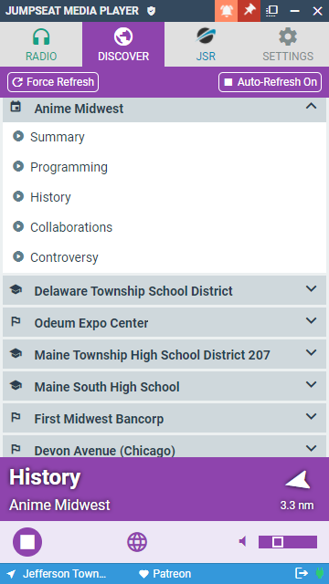Click the green plug connection icon
This screenshot has width=329, height=584.
point(320,573)
